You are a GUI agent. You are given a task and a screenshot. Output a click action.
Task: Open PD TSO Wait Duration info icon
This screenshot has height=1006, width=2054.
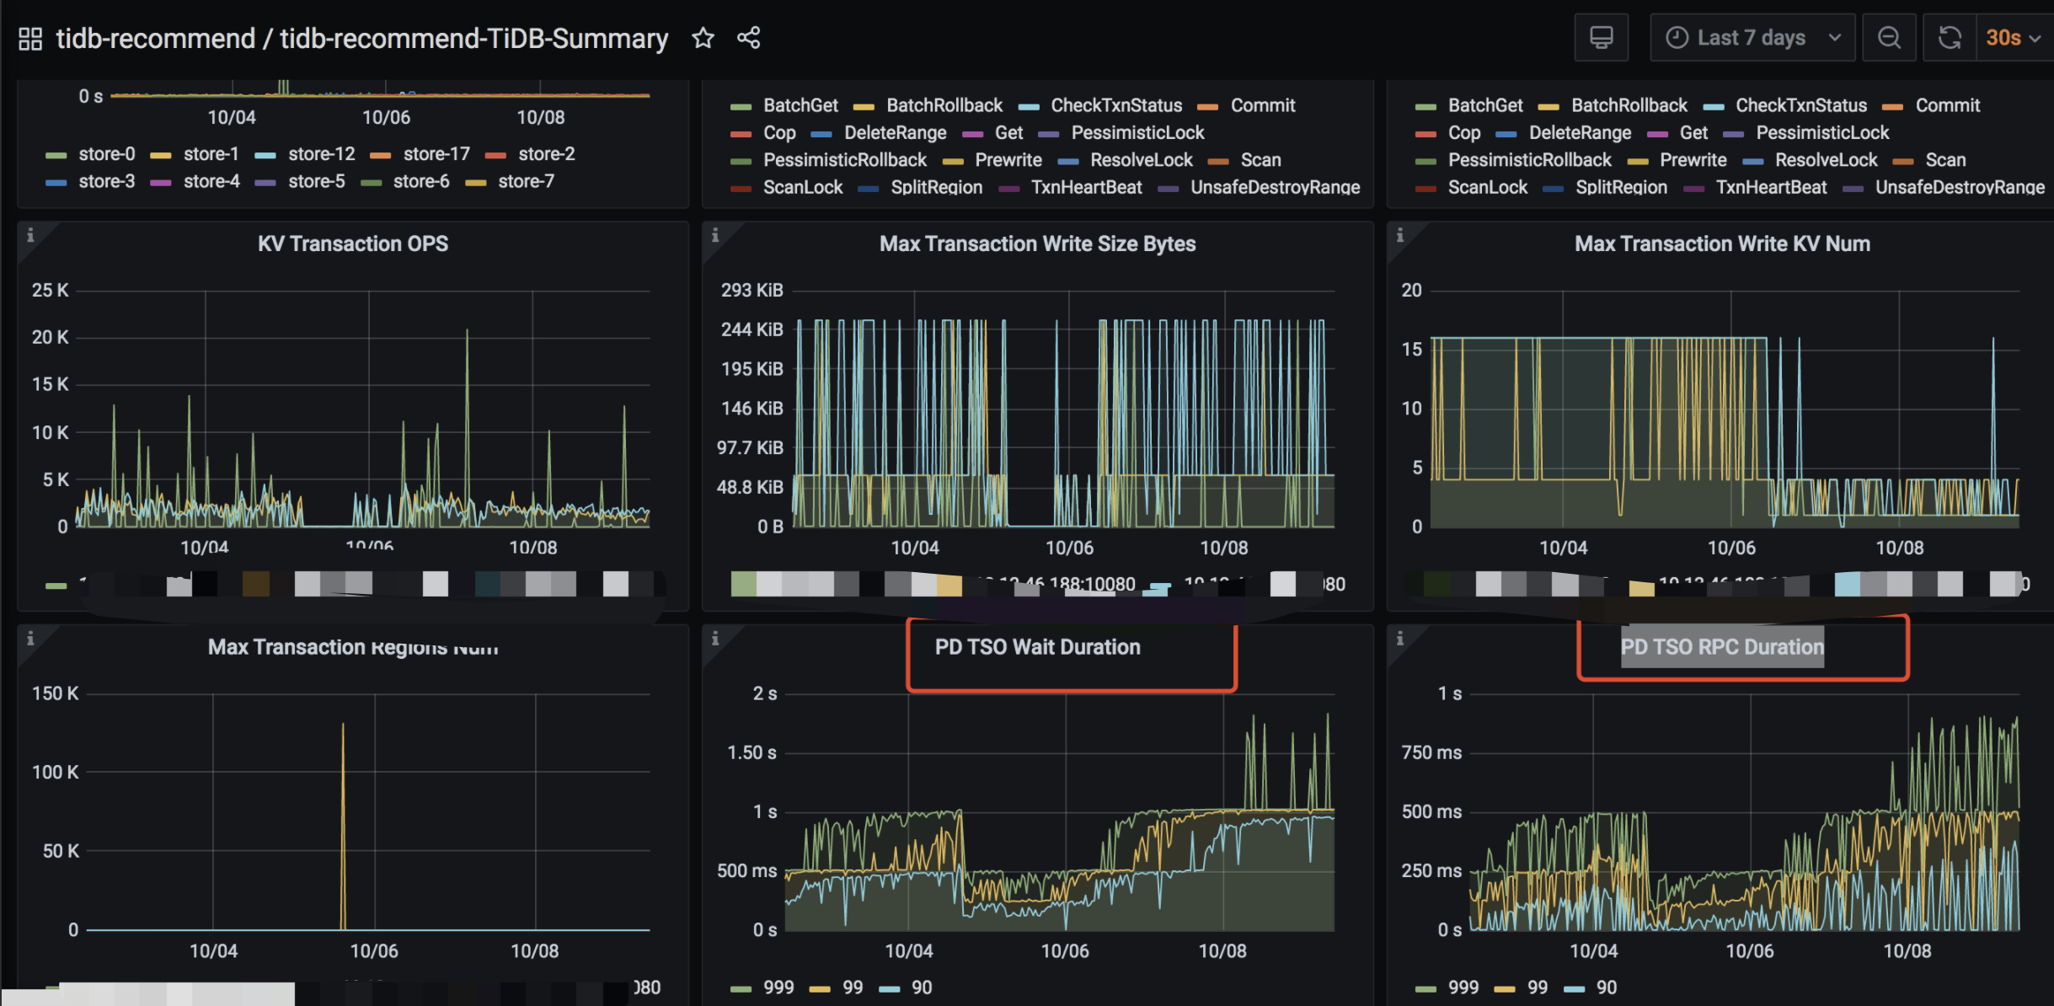715,639
